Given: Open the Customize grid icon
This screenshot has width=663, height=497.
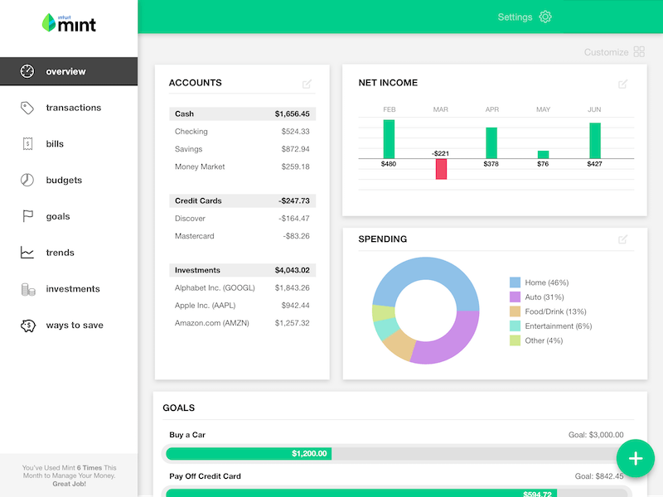Looking at the screenshot, I should click(638, 51).
